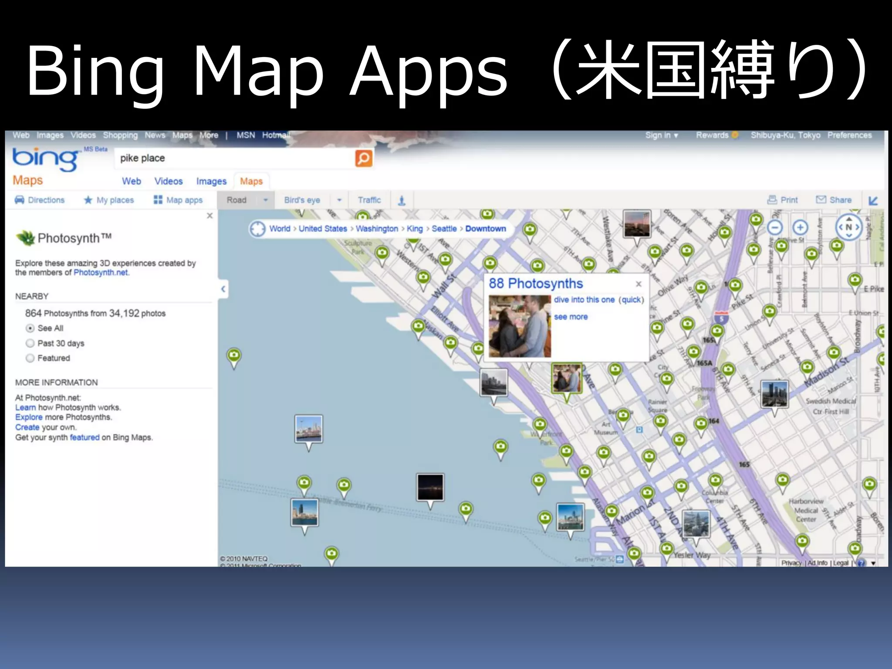892x669 pixels.
Task: Open the More menu in top bar
Action: coord(209,135)
